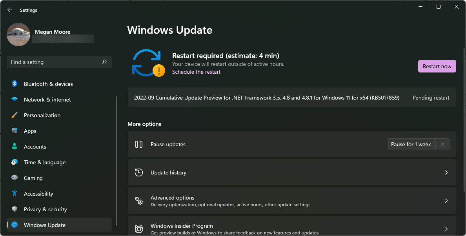
Task: Click the main content scrollbar
Action: [x=464, y=120]
